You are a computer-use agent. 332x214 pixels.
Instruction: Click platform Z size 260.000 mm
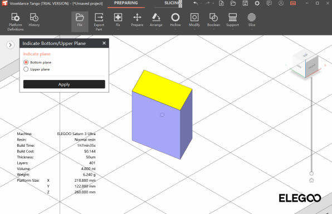point(85,192)
